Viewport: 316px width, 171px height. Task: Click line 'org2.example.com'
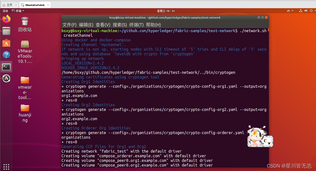(79, 119)
